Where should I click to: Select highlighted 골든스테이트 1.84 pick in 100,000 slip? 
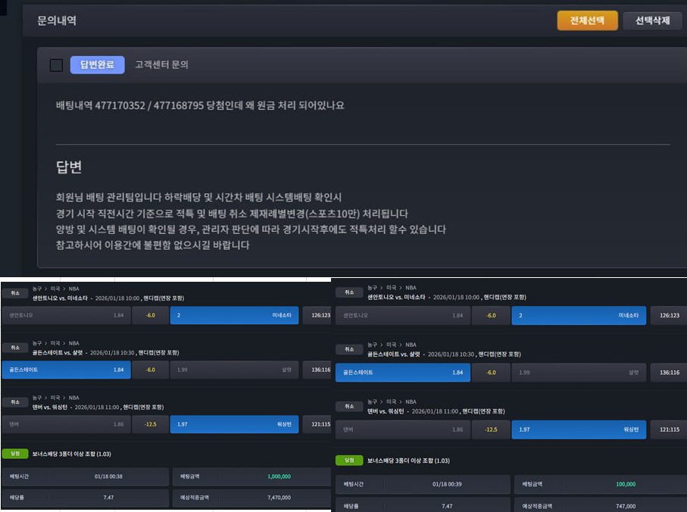(402, 372)
